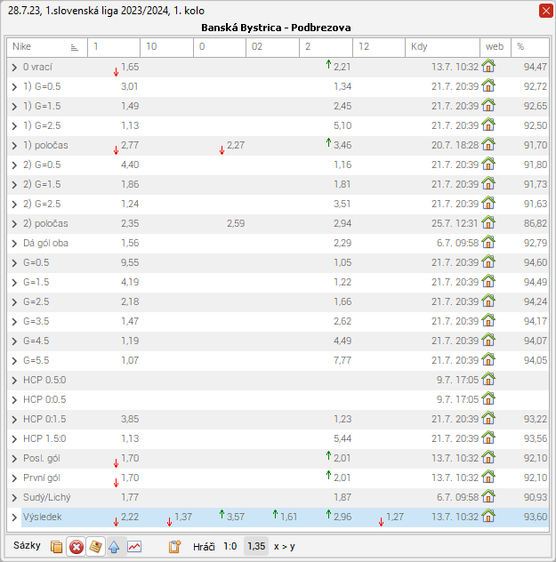Viewport: 556px width, 562px height.
Task: Click the copy bets icon next to Sázky
Action: click(x=56, y=547)
